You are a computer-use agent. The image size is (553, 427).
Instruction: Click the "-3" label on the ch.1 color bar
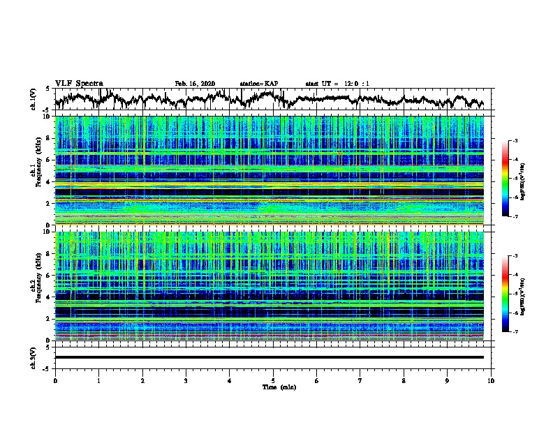(x=515, y=140)
